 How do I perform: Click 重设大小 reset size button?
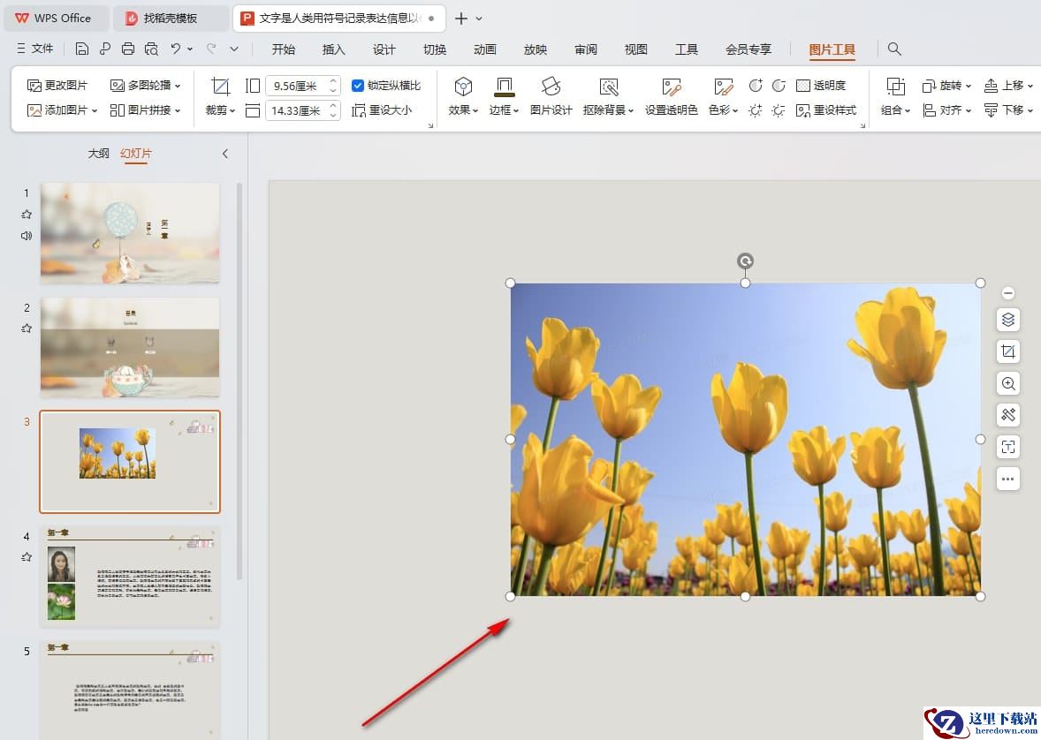381,109
